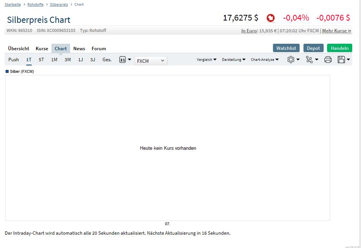Open the calendar date picker icon
The image size is (361, 248).
[x=122, y=59]
